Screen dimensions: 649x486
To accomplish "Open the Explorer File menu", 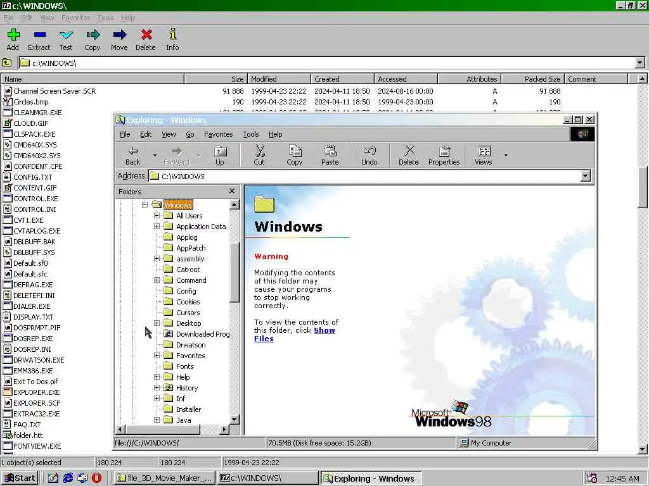I will coord(125,134).
